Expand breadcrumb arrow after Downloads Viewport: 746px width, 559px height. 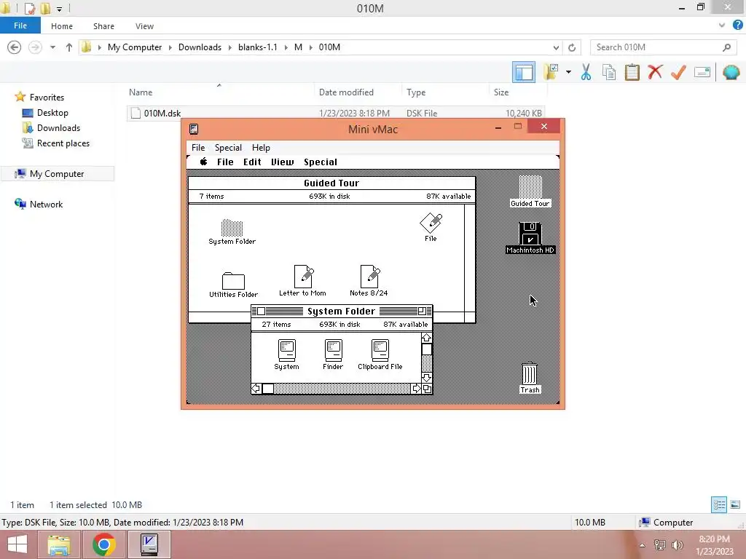pos(229,47)
